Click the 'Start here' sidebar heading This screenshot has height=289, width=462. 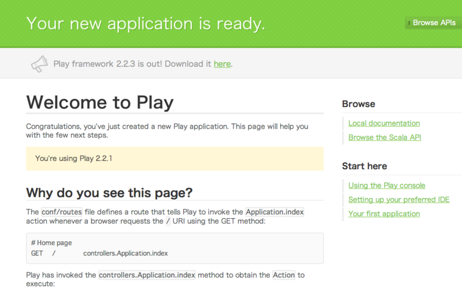coord(364,166)
